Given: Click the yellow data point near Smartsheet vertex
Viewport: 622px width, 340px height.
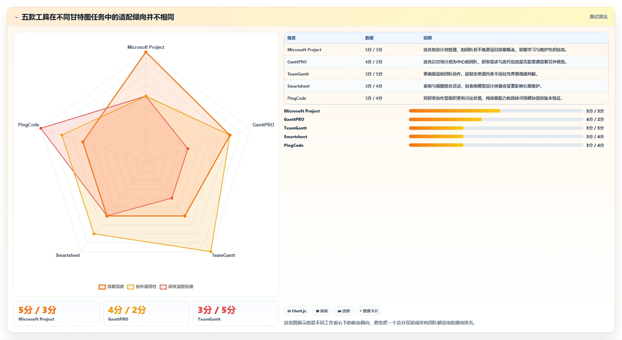Looking at the screenshot, I should pyautogui.click(x=94, y=234).
